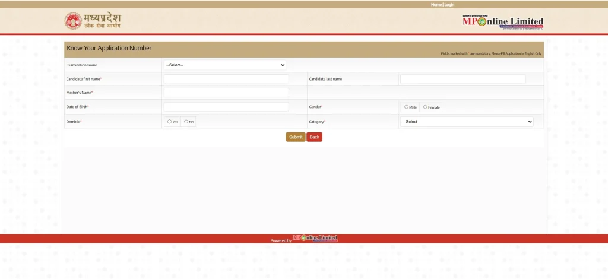Click the Madhya Pradesh emblem icon
The image size is (608, 279).
[x=72, y=21]
